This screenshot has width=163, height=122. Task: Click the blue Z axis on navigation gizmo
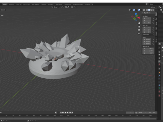click(x=136, y=14)
